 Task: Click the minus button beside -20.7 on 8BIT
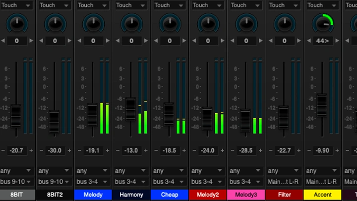(x=3, y=150)
